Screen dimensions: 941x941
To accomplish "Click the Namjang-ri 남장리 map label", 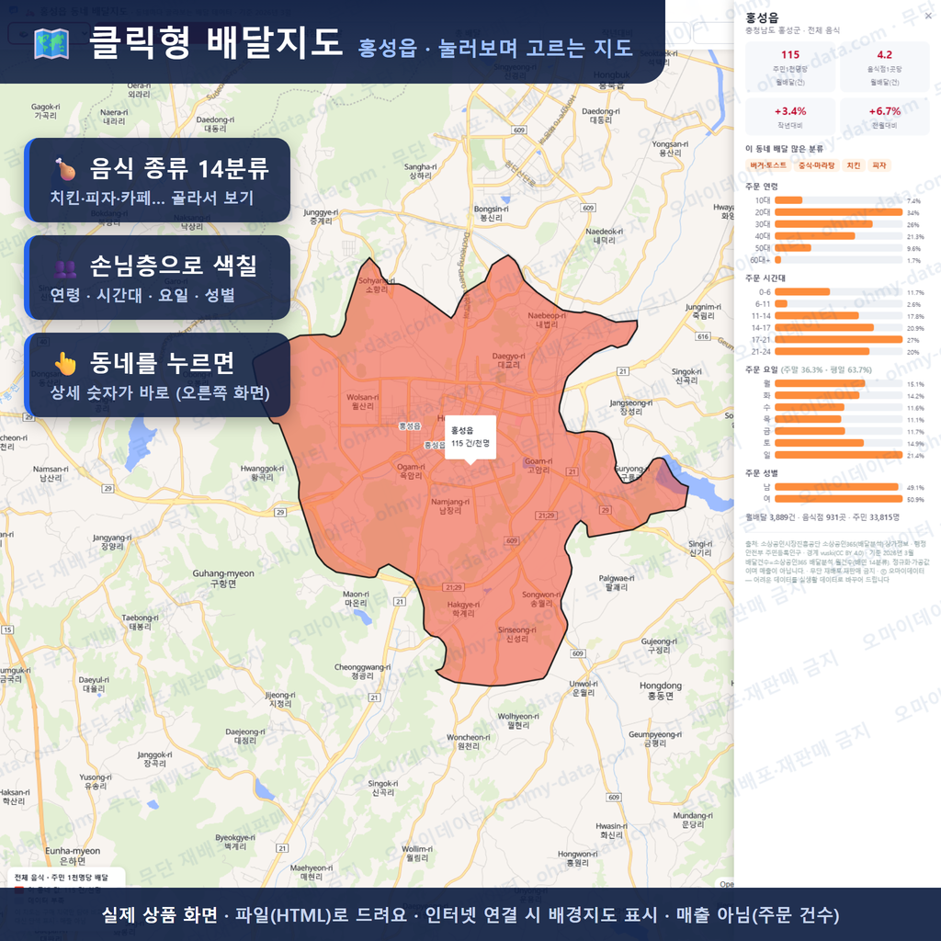I will point(450,506).
